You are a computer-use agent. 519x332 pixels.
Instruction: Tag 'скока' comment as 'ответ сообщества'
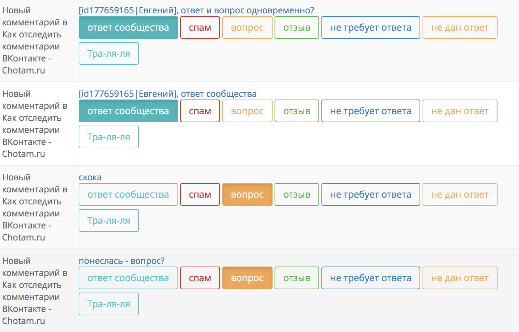tap(128, 194)
